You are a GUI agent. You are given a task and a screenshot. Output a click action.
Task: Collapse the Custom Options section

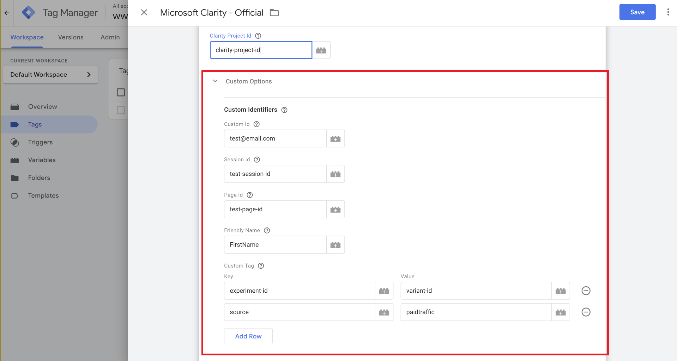[x=215, y=81]
